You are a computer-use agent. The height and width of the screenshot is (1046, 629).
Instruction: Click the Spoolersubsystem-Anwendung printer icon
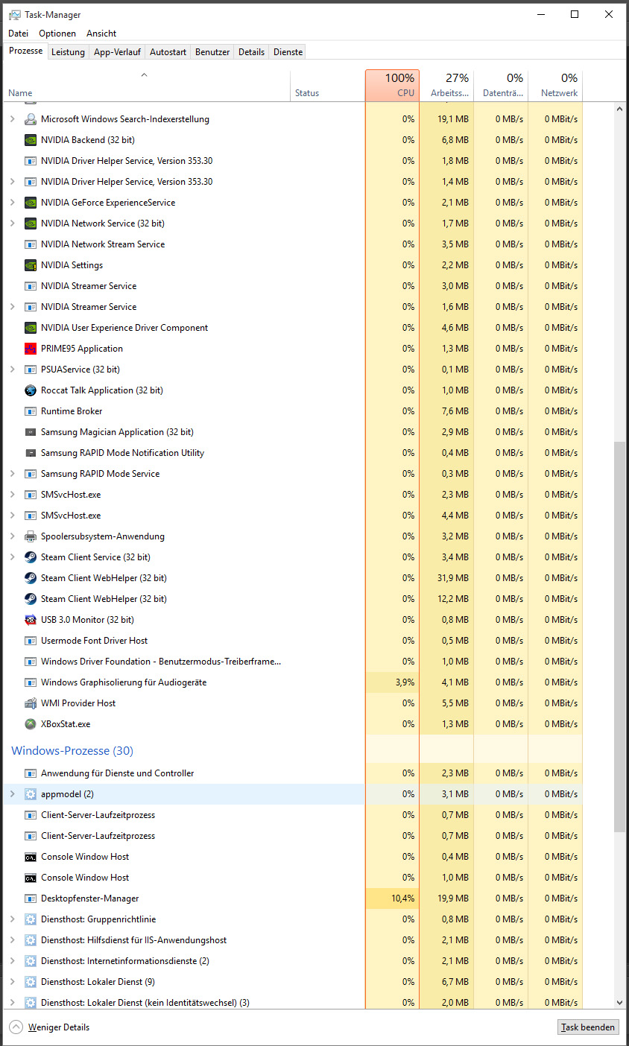click(x=31, y=536)
